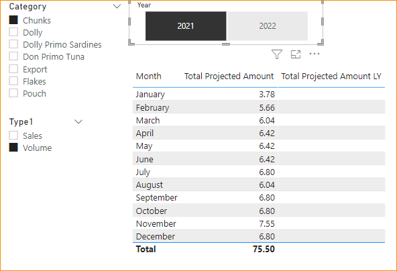The height and width of the screenshot is (271, 397).
Task: Uncheck the Volume type checkbox
Action: (x=13, y=148)
